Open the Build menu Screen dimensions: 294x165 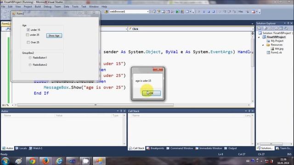click(38, 6)
